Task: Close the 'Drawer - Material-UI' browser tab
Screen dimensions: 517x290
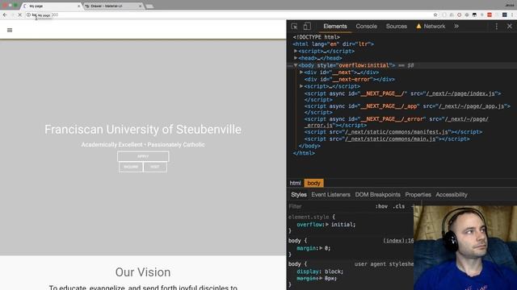Action: (141, 6)
